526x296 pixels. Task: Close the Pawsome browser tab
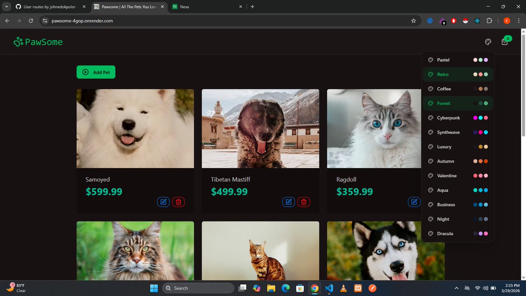162,7
